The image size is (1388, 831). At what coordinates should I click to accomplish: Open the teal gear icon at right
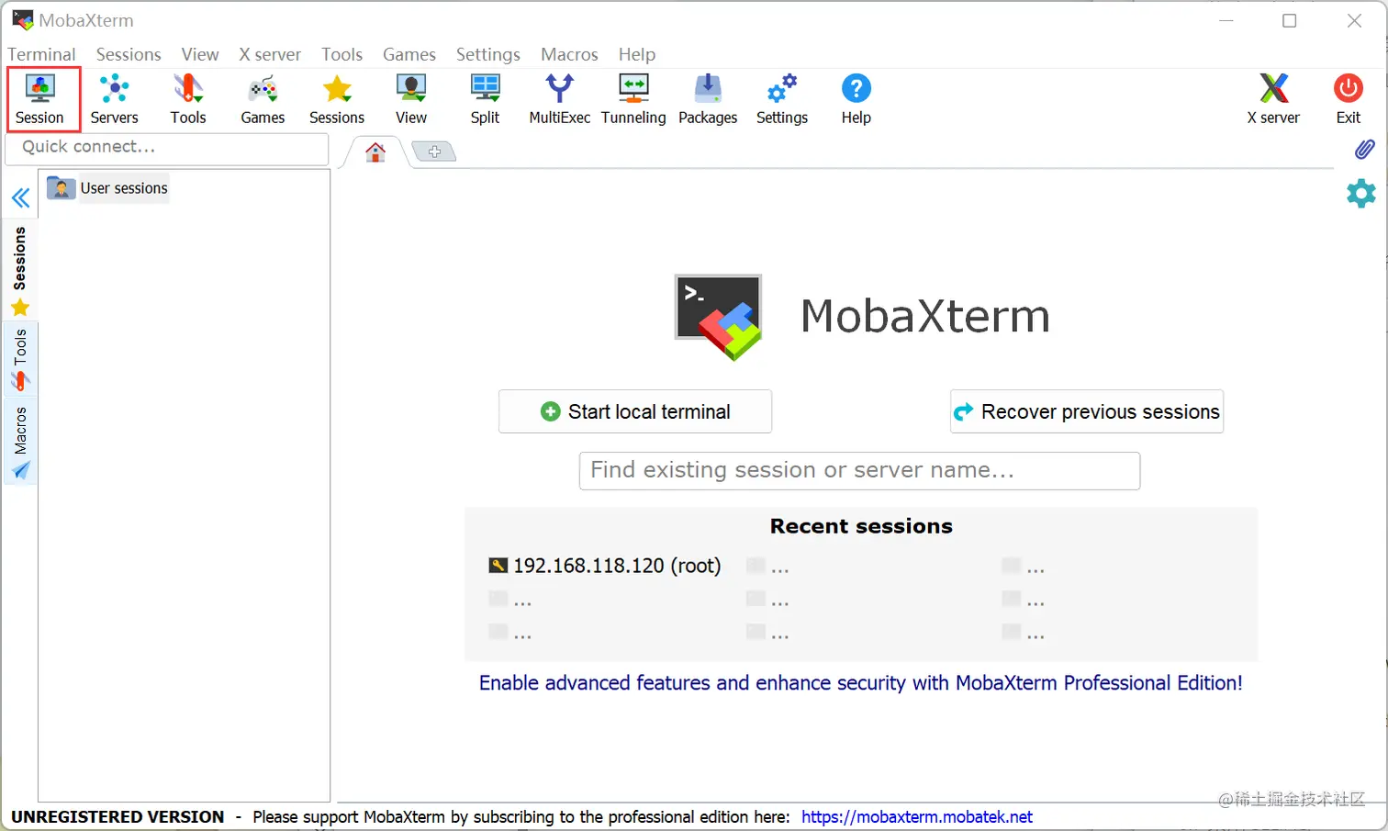pyautogui.click(x=1361, y=193)
